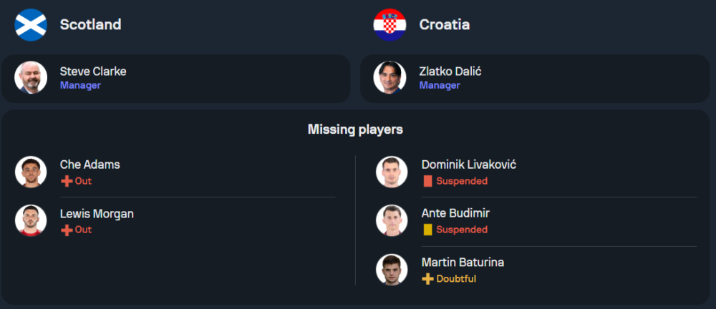The image size is (716, 309).
Task: Open the Scotland team name link
Action: (90, 25)
